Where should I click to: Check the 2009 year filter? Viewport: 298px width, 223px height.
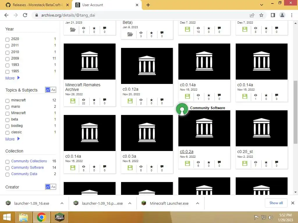click(x=7, y=59)
